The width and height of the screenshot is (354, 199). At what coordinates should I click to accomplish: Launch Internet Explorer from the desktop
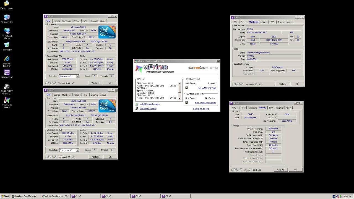(7, 61)
